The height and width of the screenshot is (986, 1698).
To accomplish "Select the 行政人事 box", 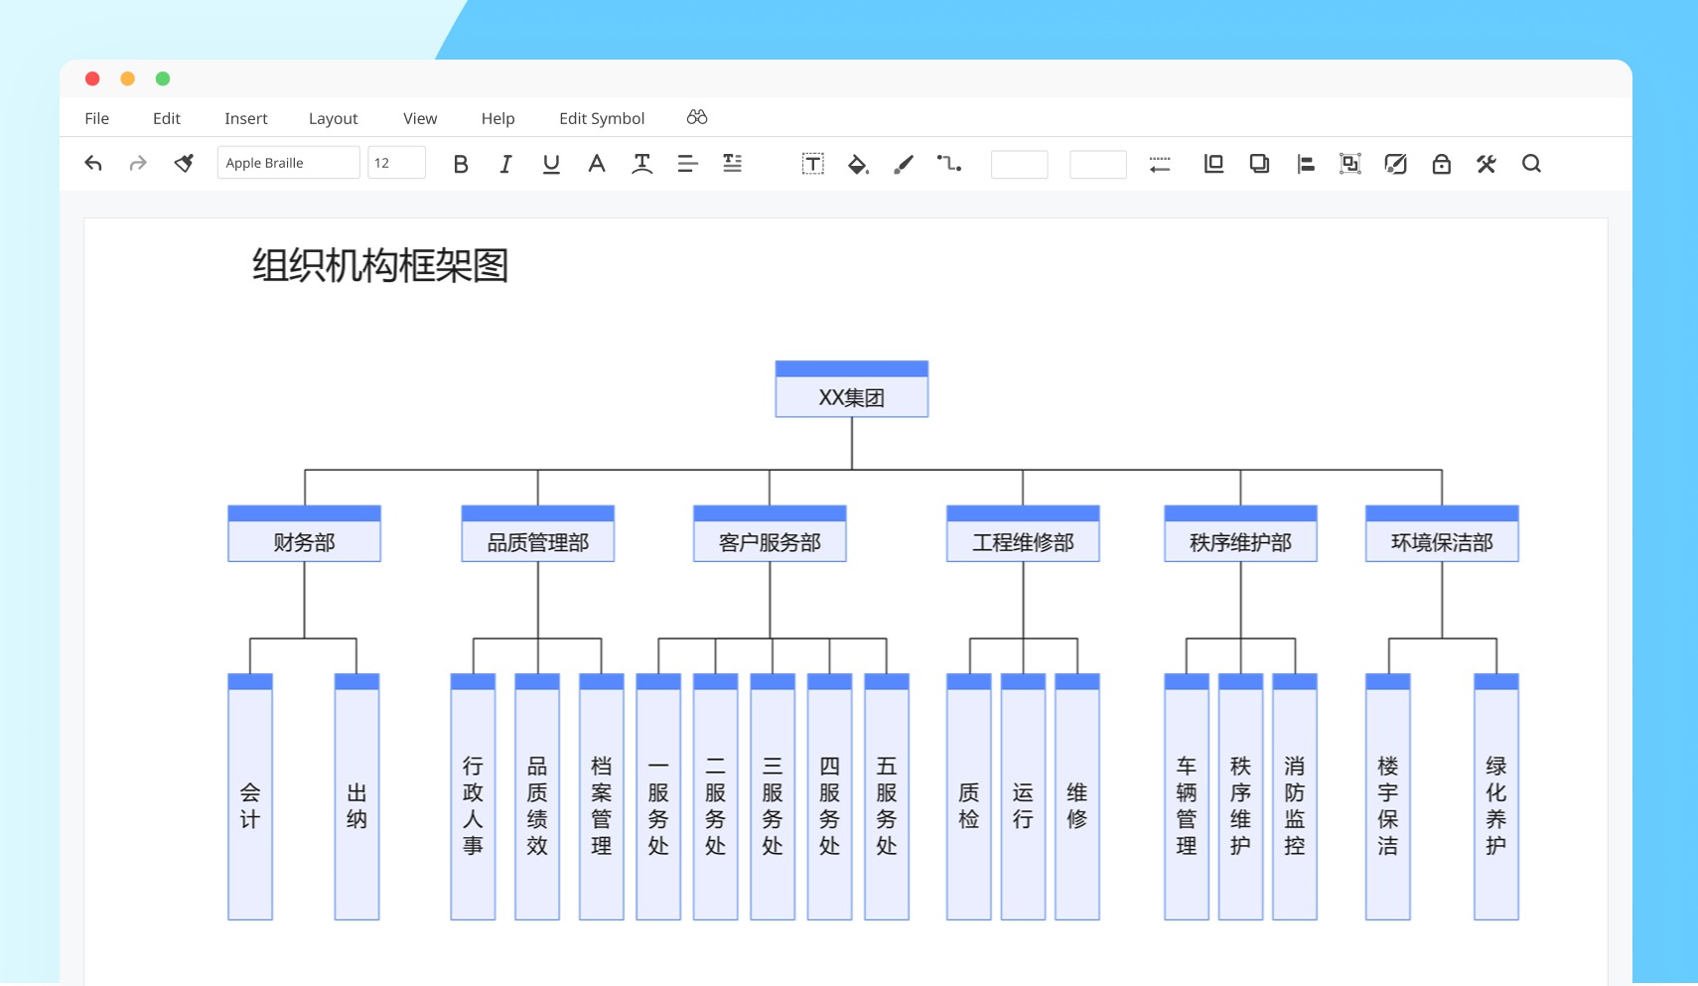I will click(x=473, y=797).
